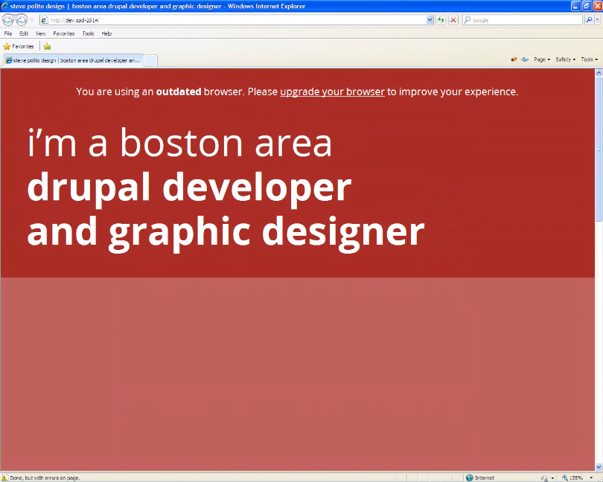The height and width of the screenshot is (482, 603).
Task: Click the warning icon in the status bar
Action: (4, 478)
